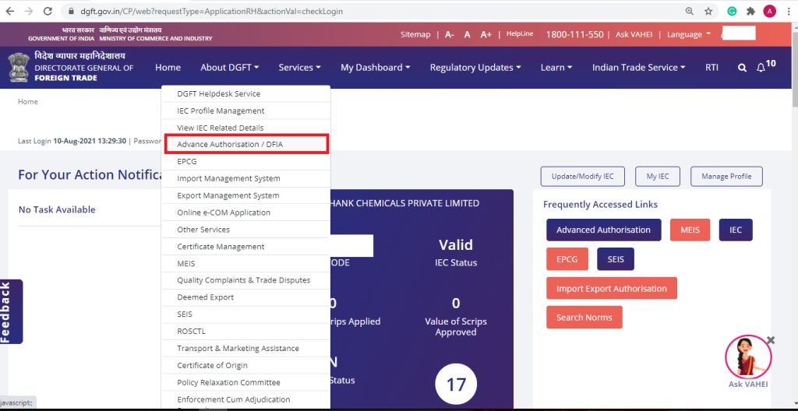The height and width of the screenshot is (411, 798).
Task: Reload the page with refresh icon
Action: click(x=48, y=11)
